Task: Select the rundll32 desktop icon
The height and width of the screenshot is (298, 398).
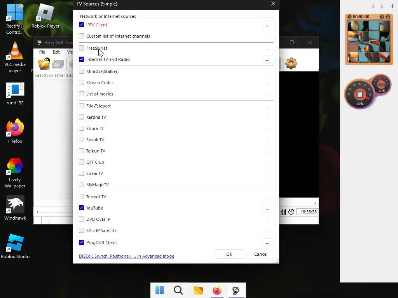Action: coord(15,94)
